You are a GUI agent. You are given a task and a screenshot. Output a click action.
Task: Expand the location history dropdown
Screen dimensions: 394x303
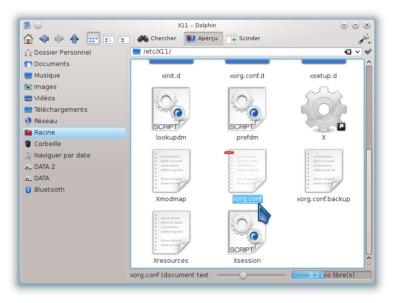[x=357, y=52]
